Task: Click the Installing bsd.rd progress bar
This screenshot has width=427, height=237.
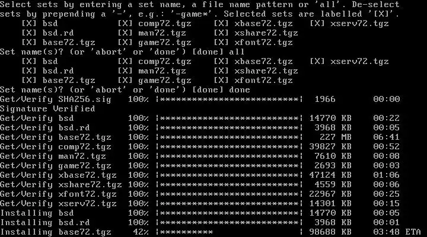Action: (229, 222)
